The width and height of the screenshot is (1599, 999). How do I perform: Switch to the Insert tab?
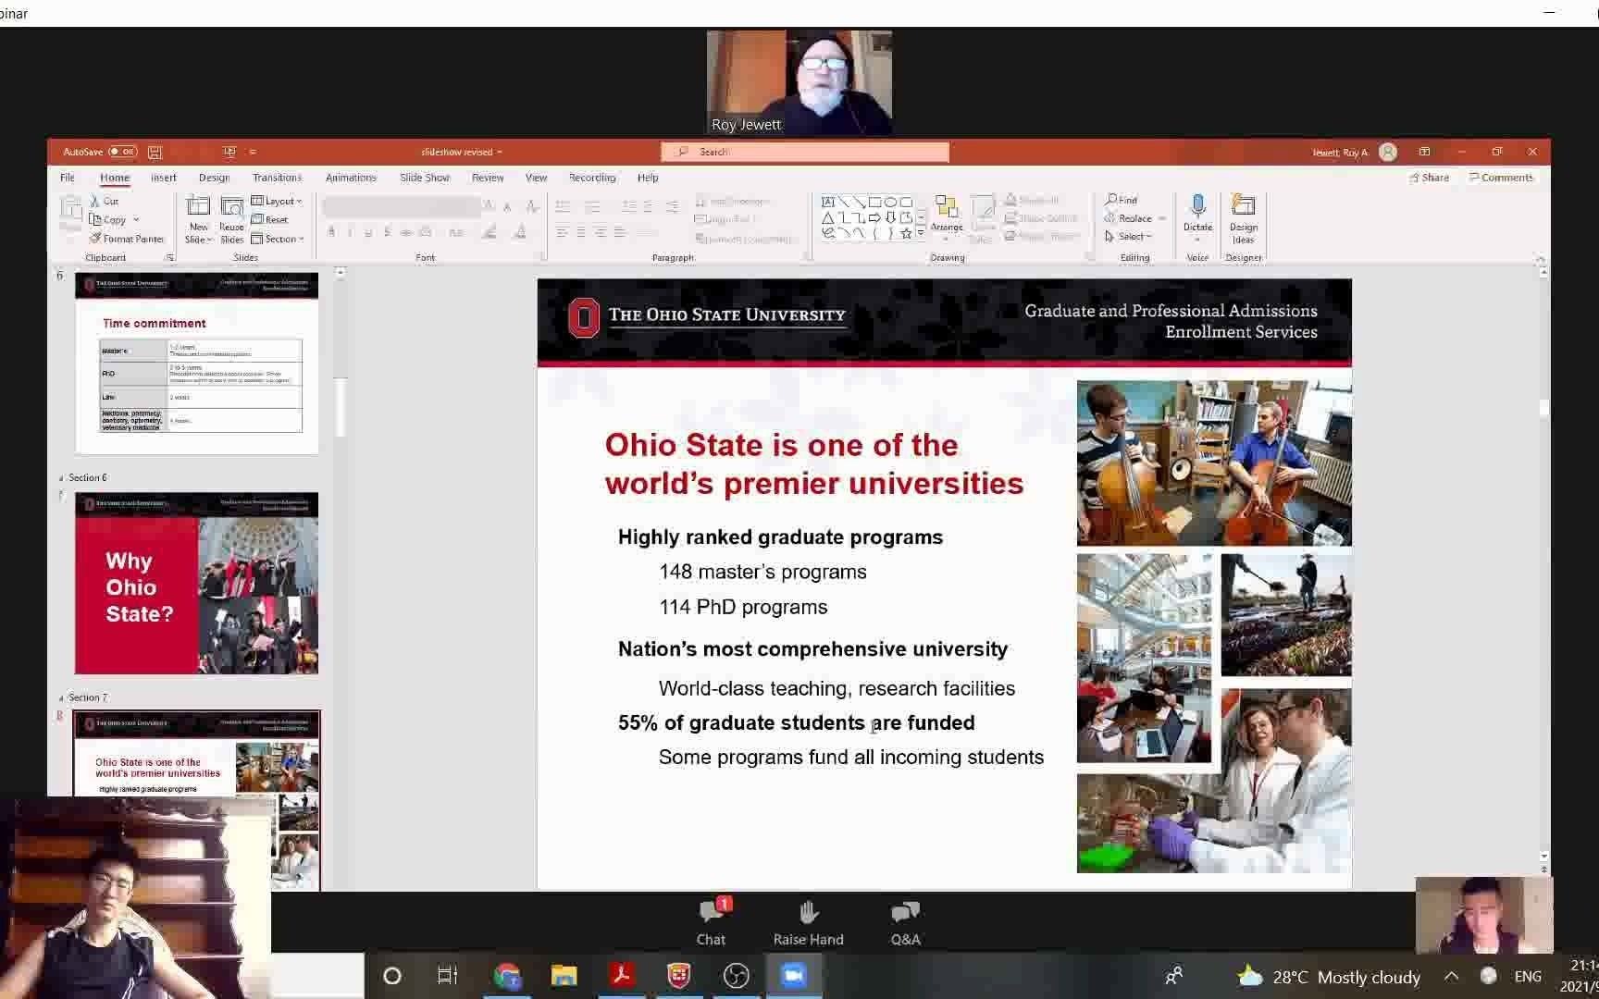coord(164,178)
